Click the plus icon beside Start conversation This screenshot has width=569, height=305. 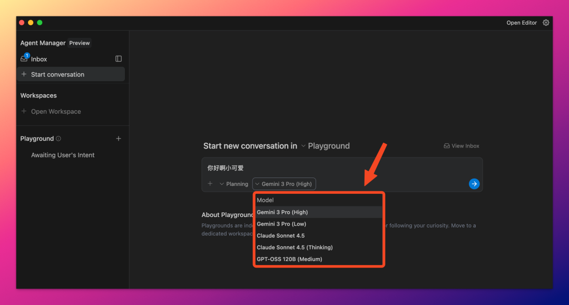[24, 74]
